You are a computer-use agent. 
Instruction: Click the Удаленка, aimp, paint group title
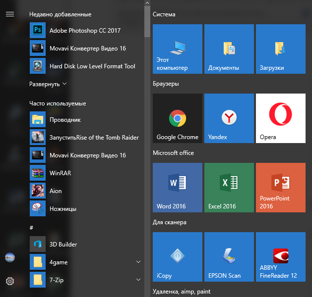182,292
